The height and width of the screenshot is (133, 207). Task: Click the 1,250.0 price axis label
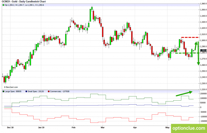(x=203, y=71)
